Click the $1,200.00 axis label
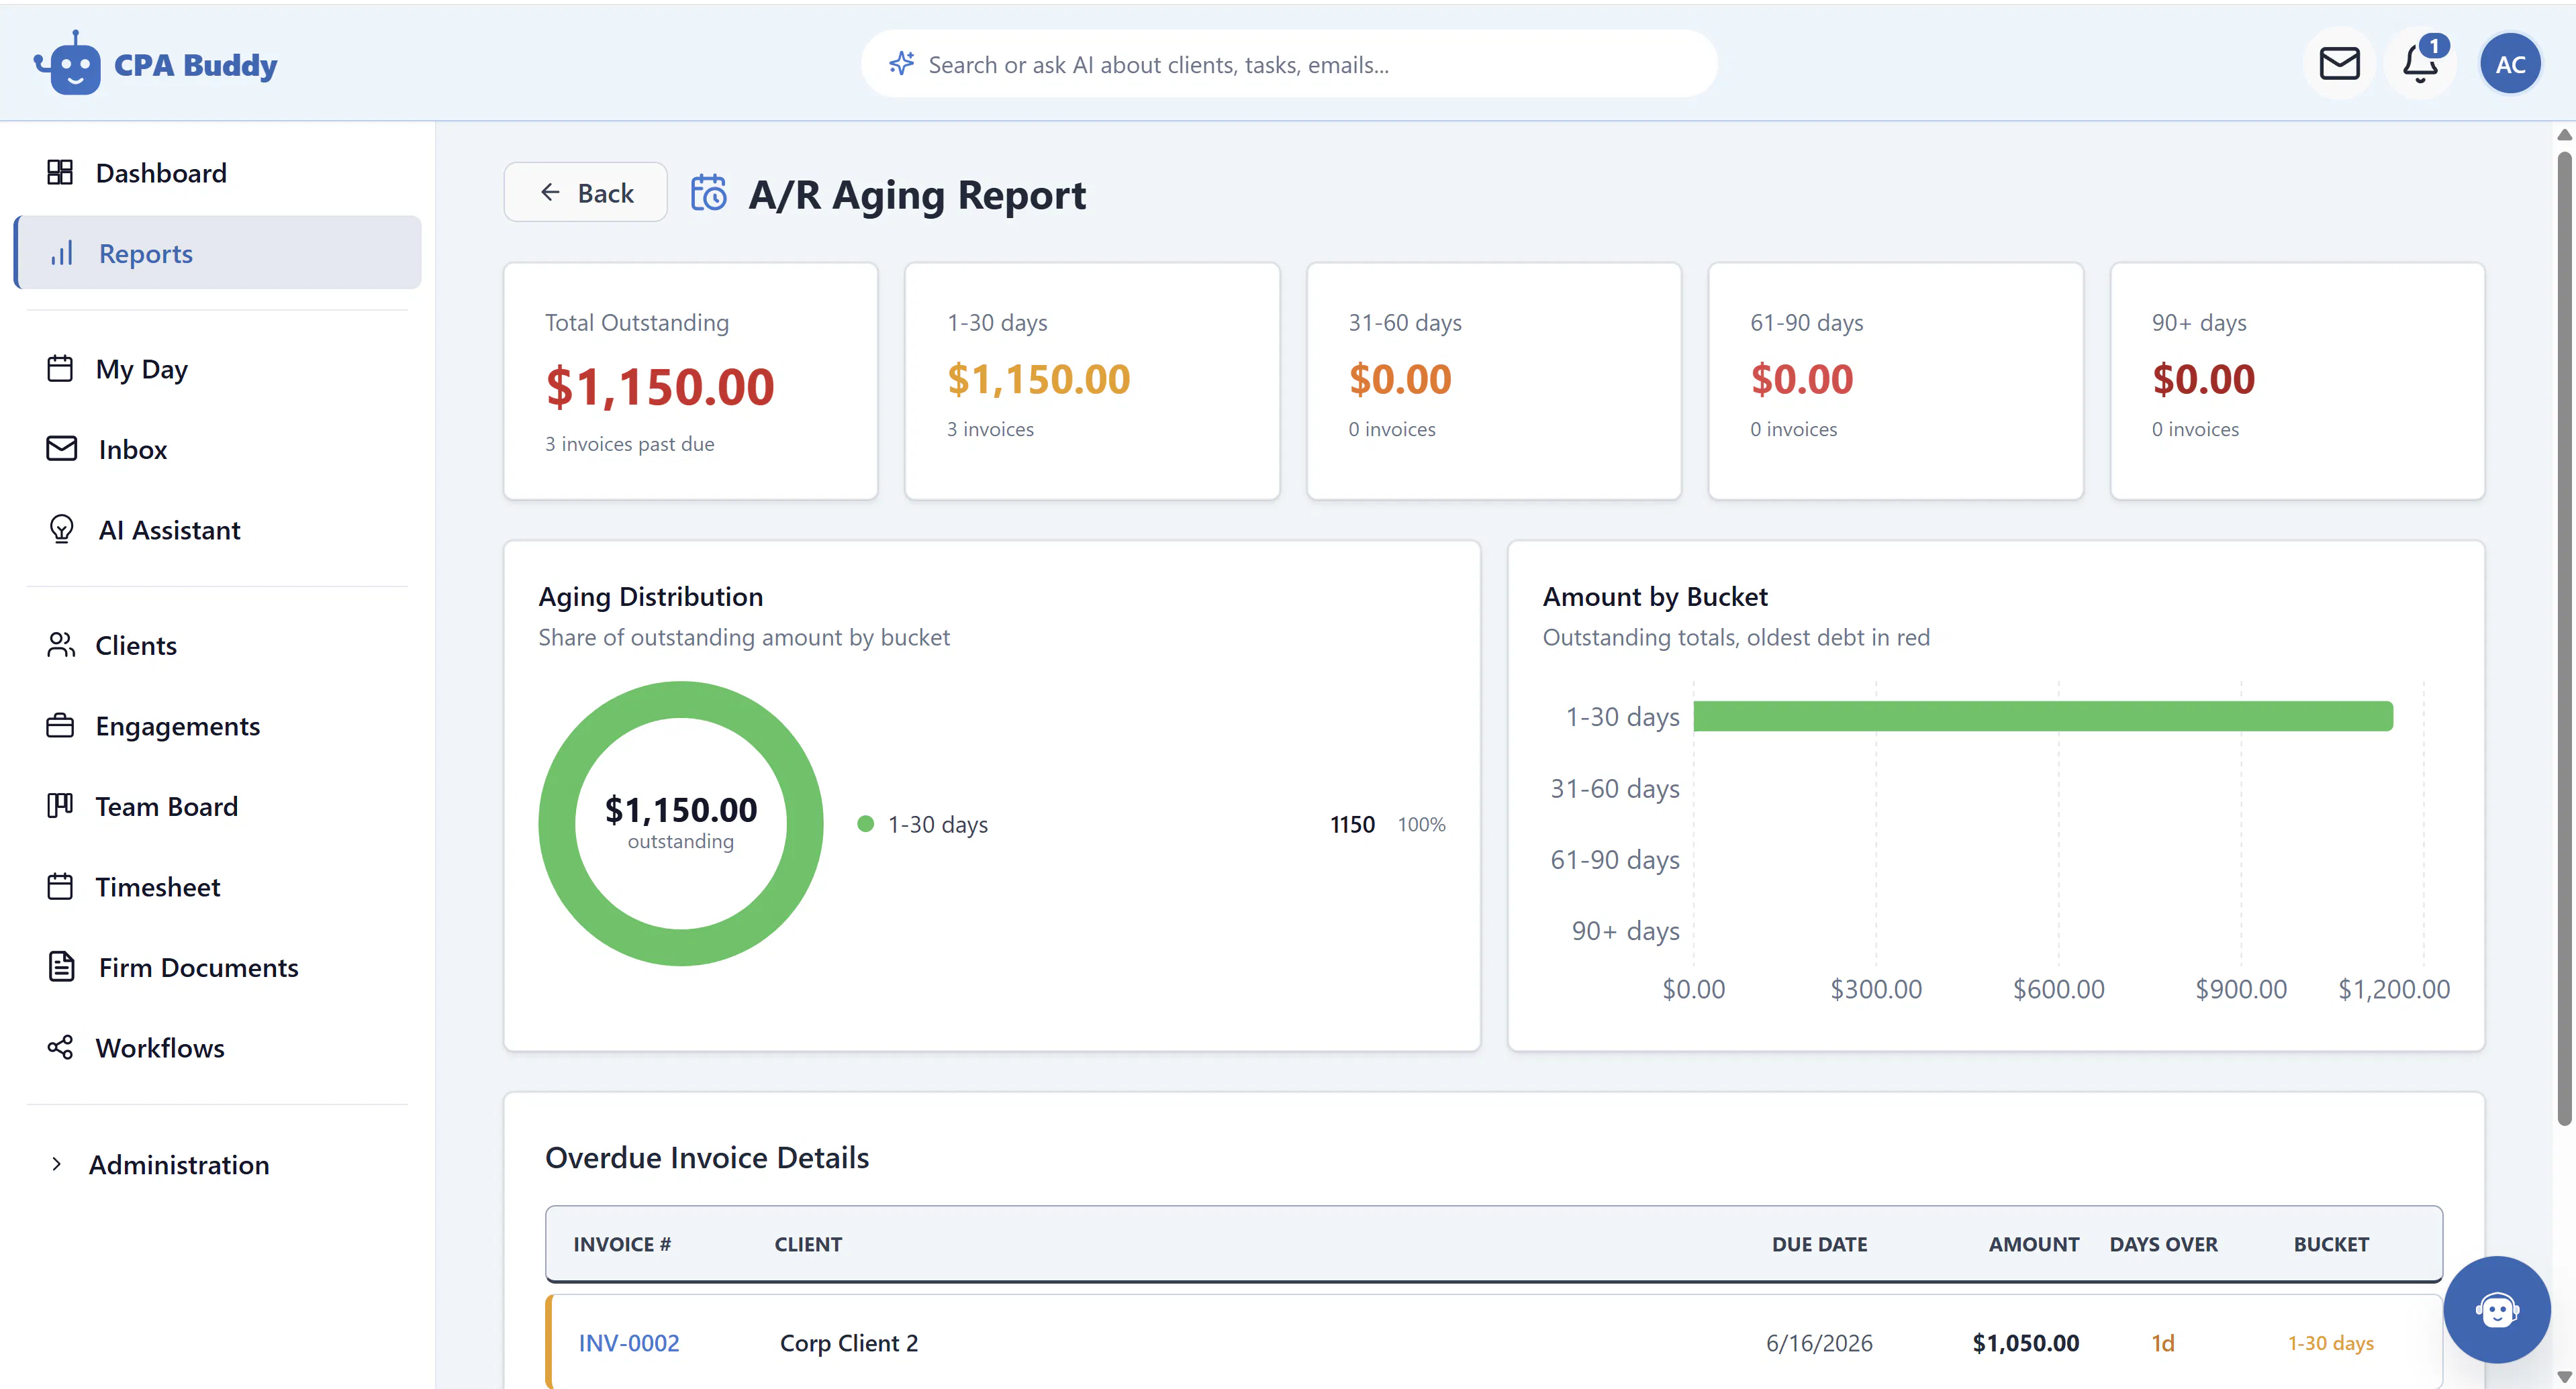 [x=2394, y=989]
